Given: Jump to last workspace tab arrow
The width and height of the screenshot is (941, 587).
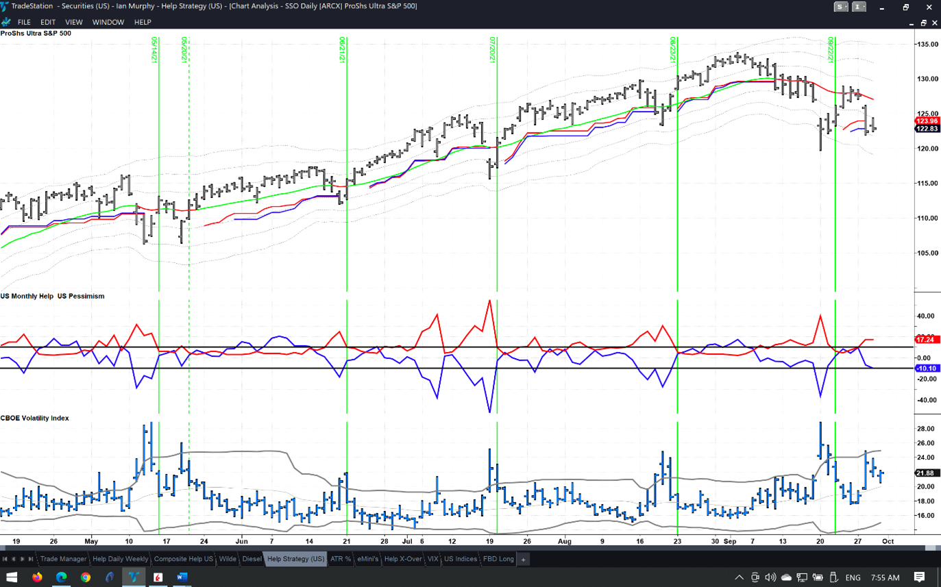Looking at the screenshot, I should tap(31, 560).
